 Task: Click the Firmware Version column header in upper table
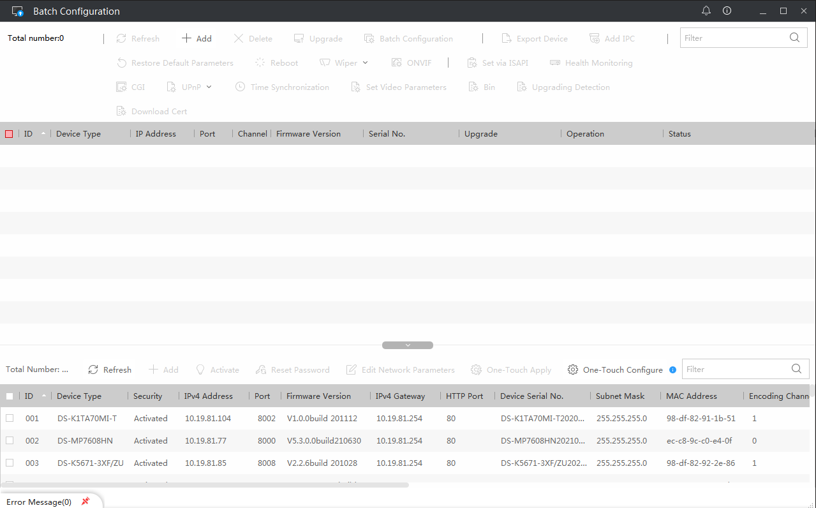click(x=308, y=134)
